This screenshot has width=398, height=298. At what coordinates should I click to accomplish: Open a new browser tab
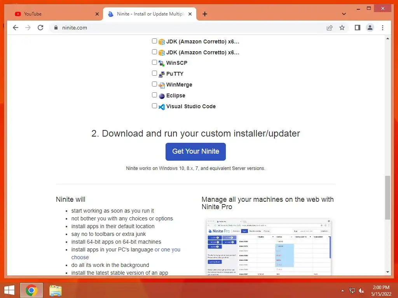[x=205, y=14]
